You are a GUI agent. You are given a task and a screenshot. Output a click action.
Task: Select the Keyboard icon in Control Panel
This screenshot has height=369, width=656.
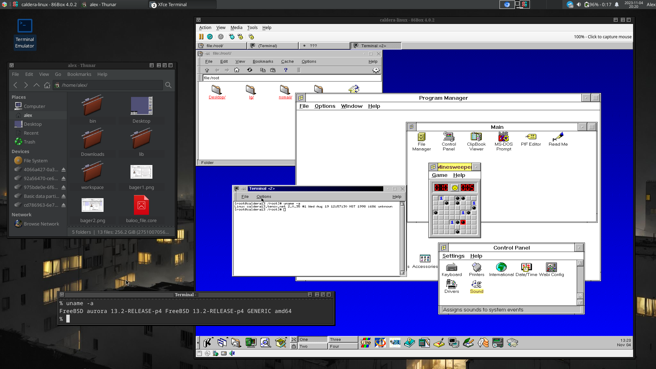pos(451,267)
